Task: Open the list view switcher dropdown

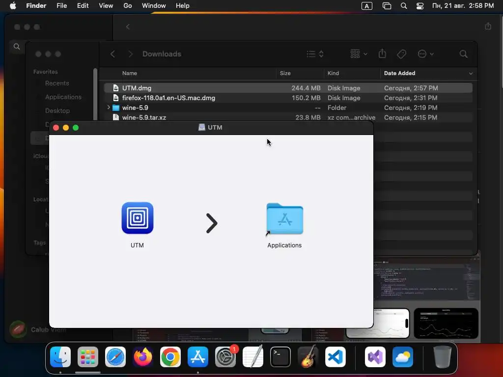Action: point(315,54)
